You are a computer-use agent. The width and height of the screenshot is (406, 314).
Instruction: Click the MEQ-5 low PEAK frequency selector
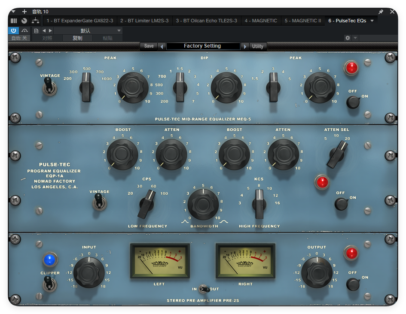tap(86, 88)
